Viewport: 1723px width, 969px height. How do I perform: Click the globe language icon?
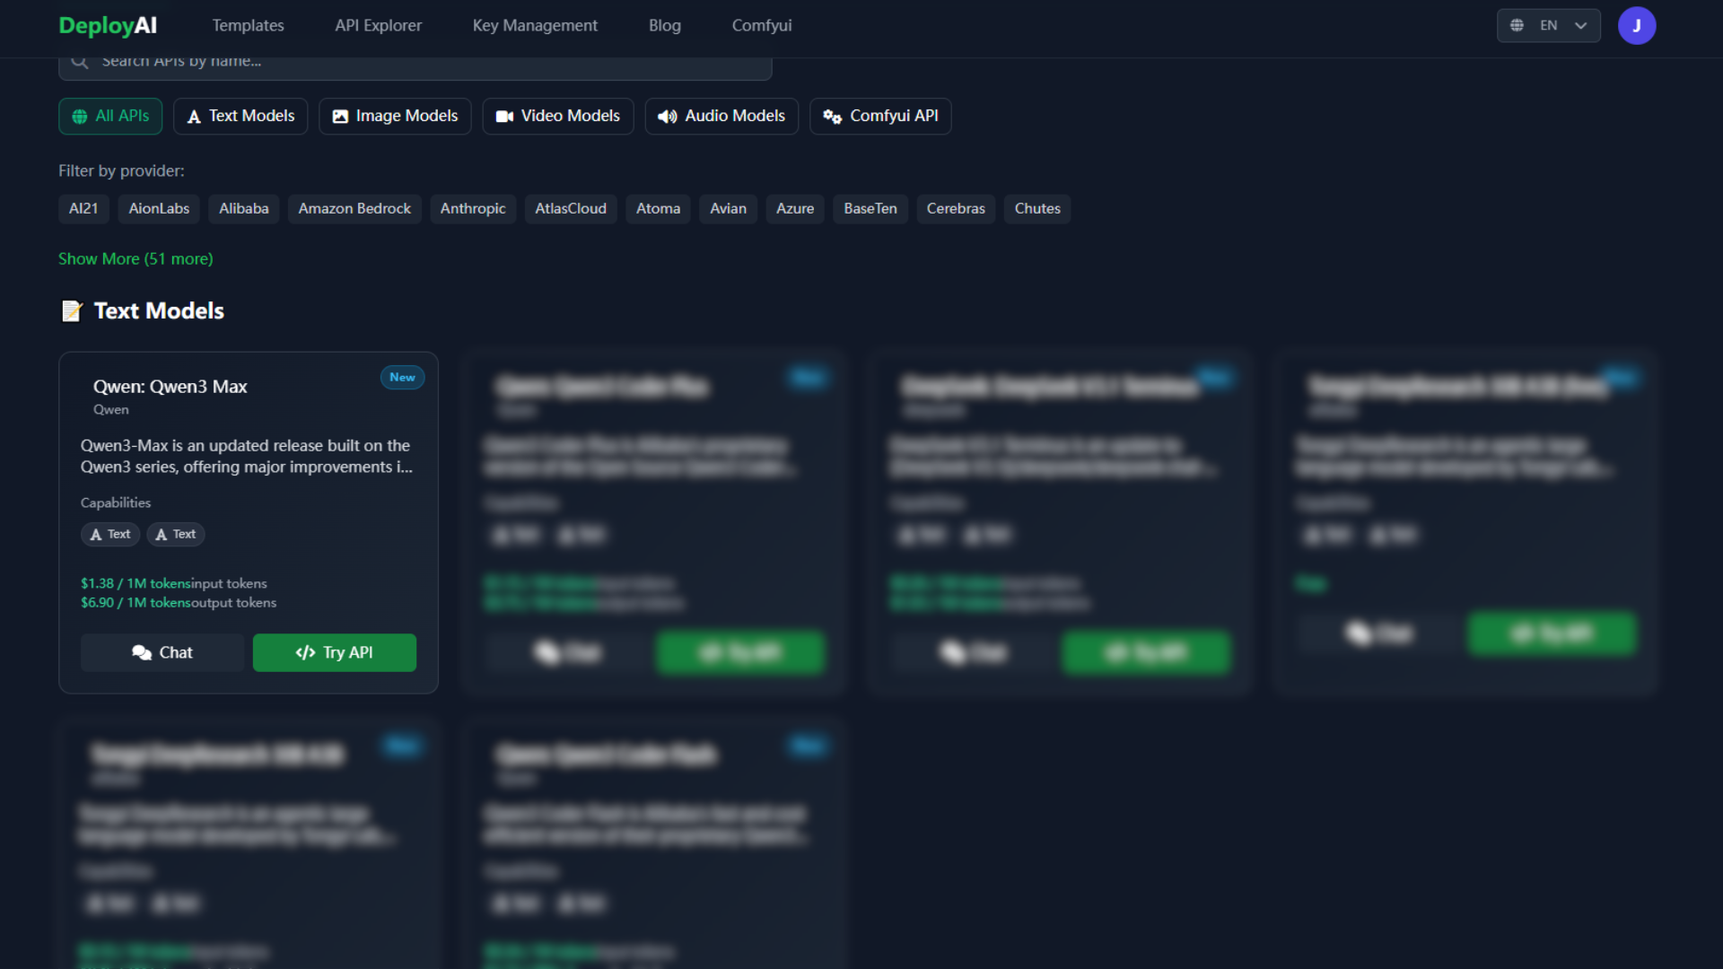point(1517,25)
